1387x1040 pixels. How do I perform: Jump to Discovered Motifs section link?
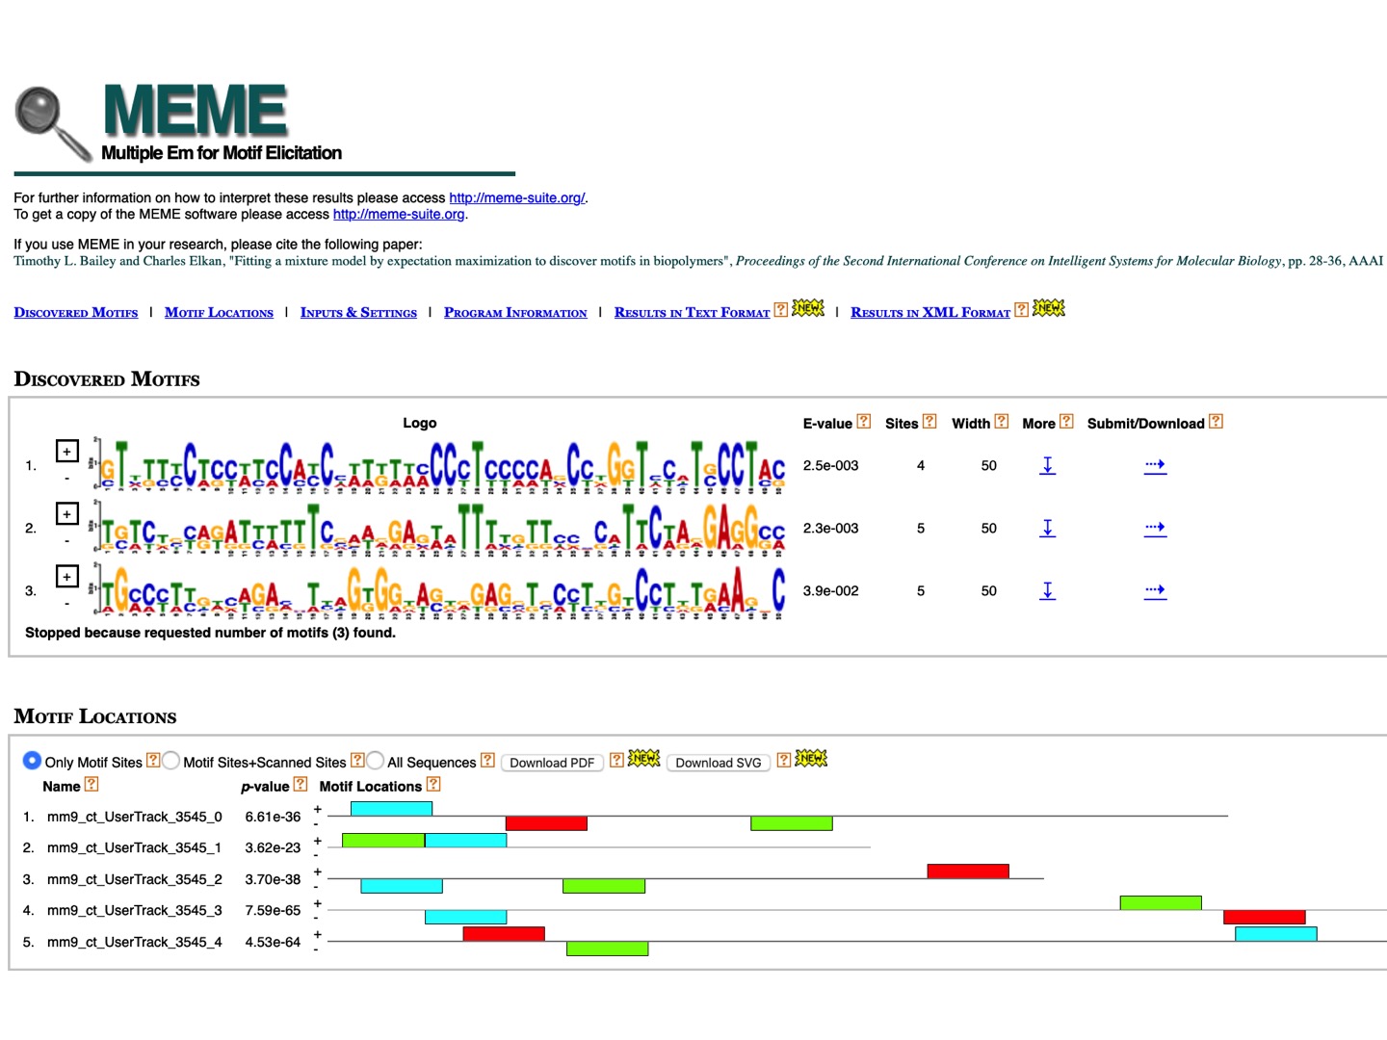(76, 312)
